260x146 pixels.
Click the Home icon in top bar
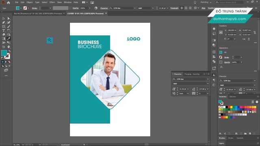point(9,2)
